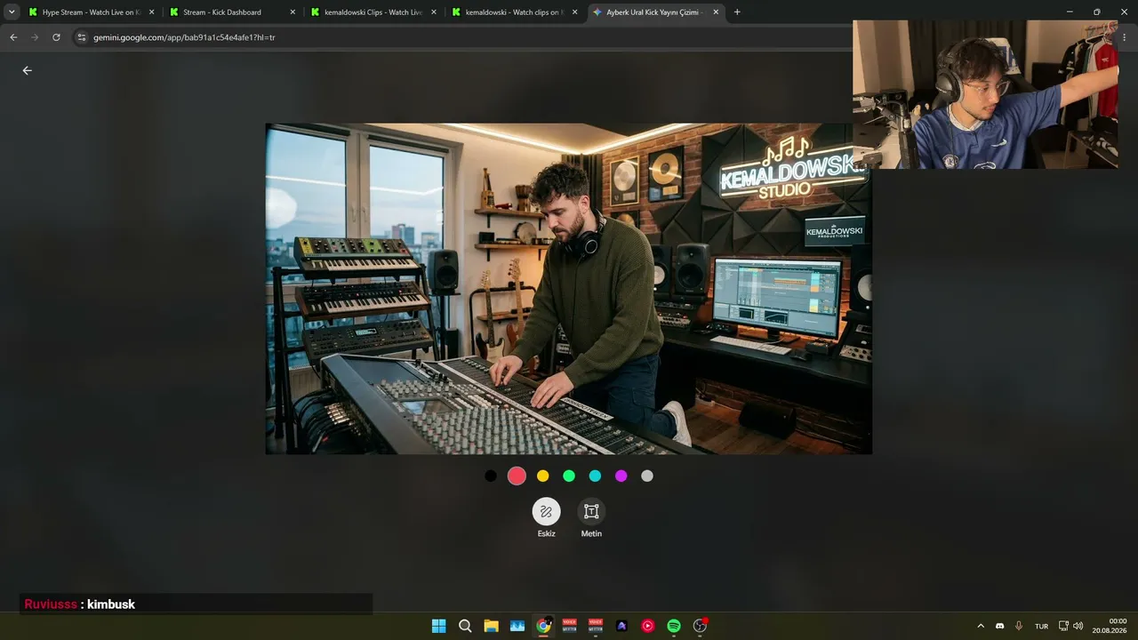Open the Windows Start menu
1138x640 pixels.
[438, 626]
